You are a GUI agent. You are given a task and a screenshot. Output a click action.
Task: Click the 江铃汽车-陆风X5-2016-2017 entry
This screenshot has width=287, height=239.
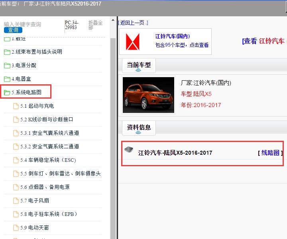coord(175,153)
